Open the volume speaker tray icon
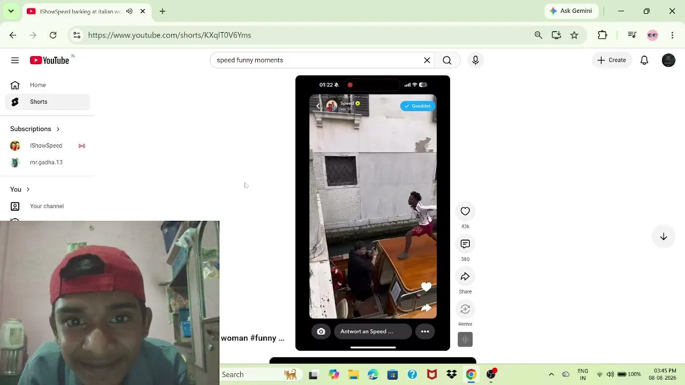This screenshot has width=685, height=385. [x=610, y=374]
